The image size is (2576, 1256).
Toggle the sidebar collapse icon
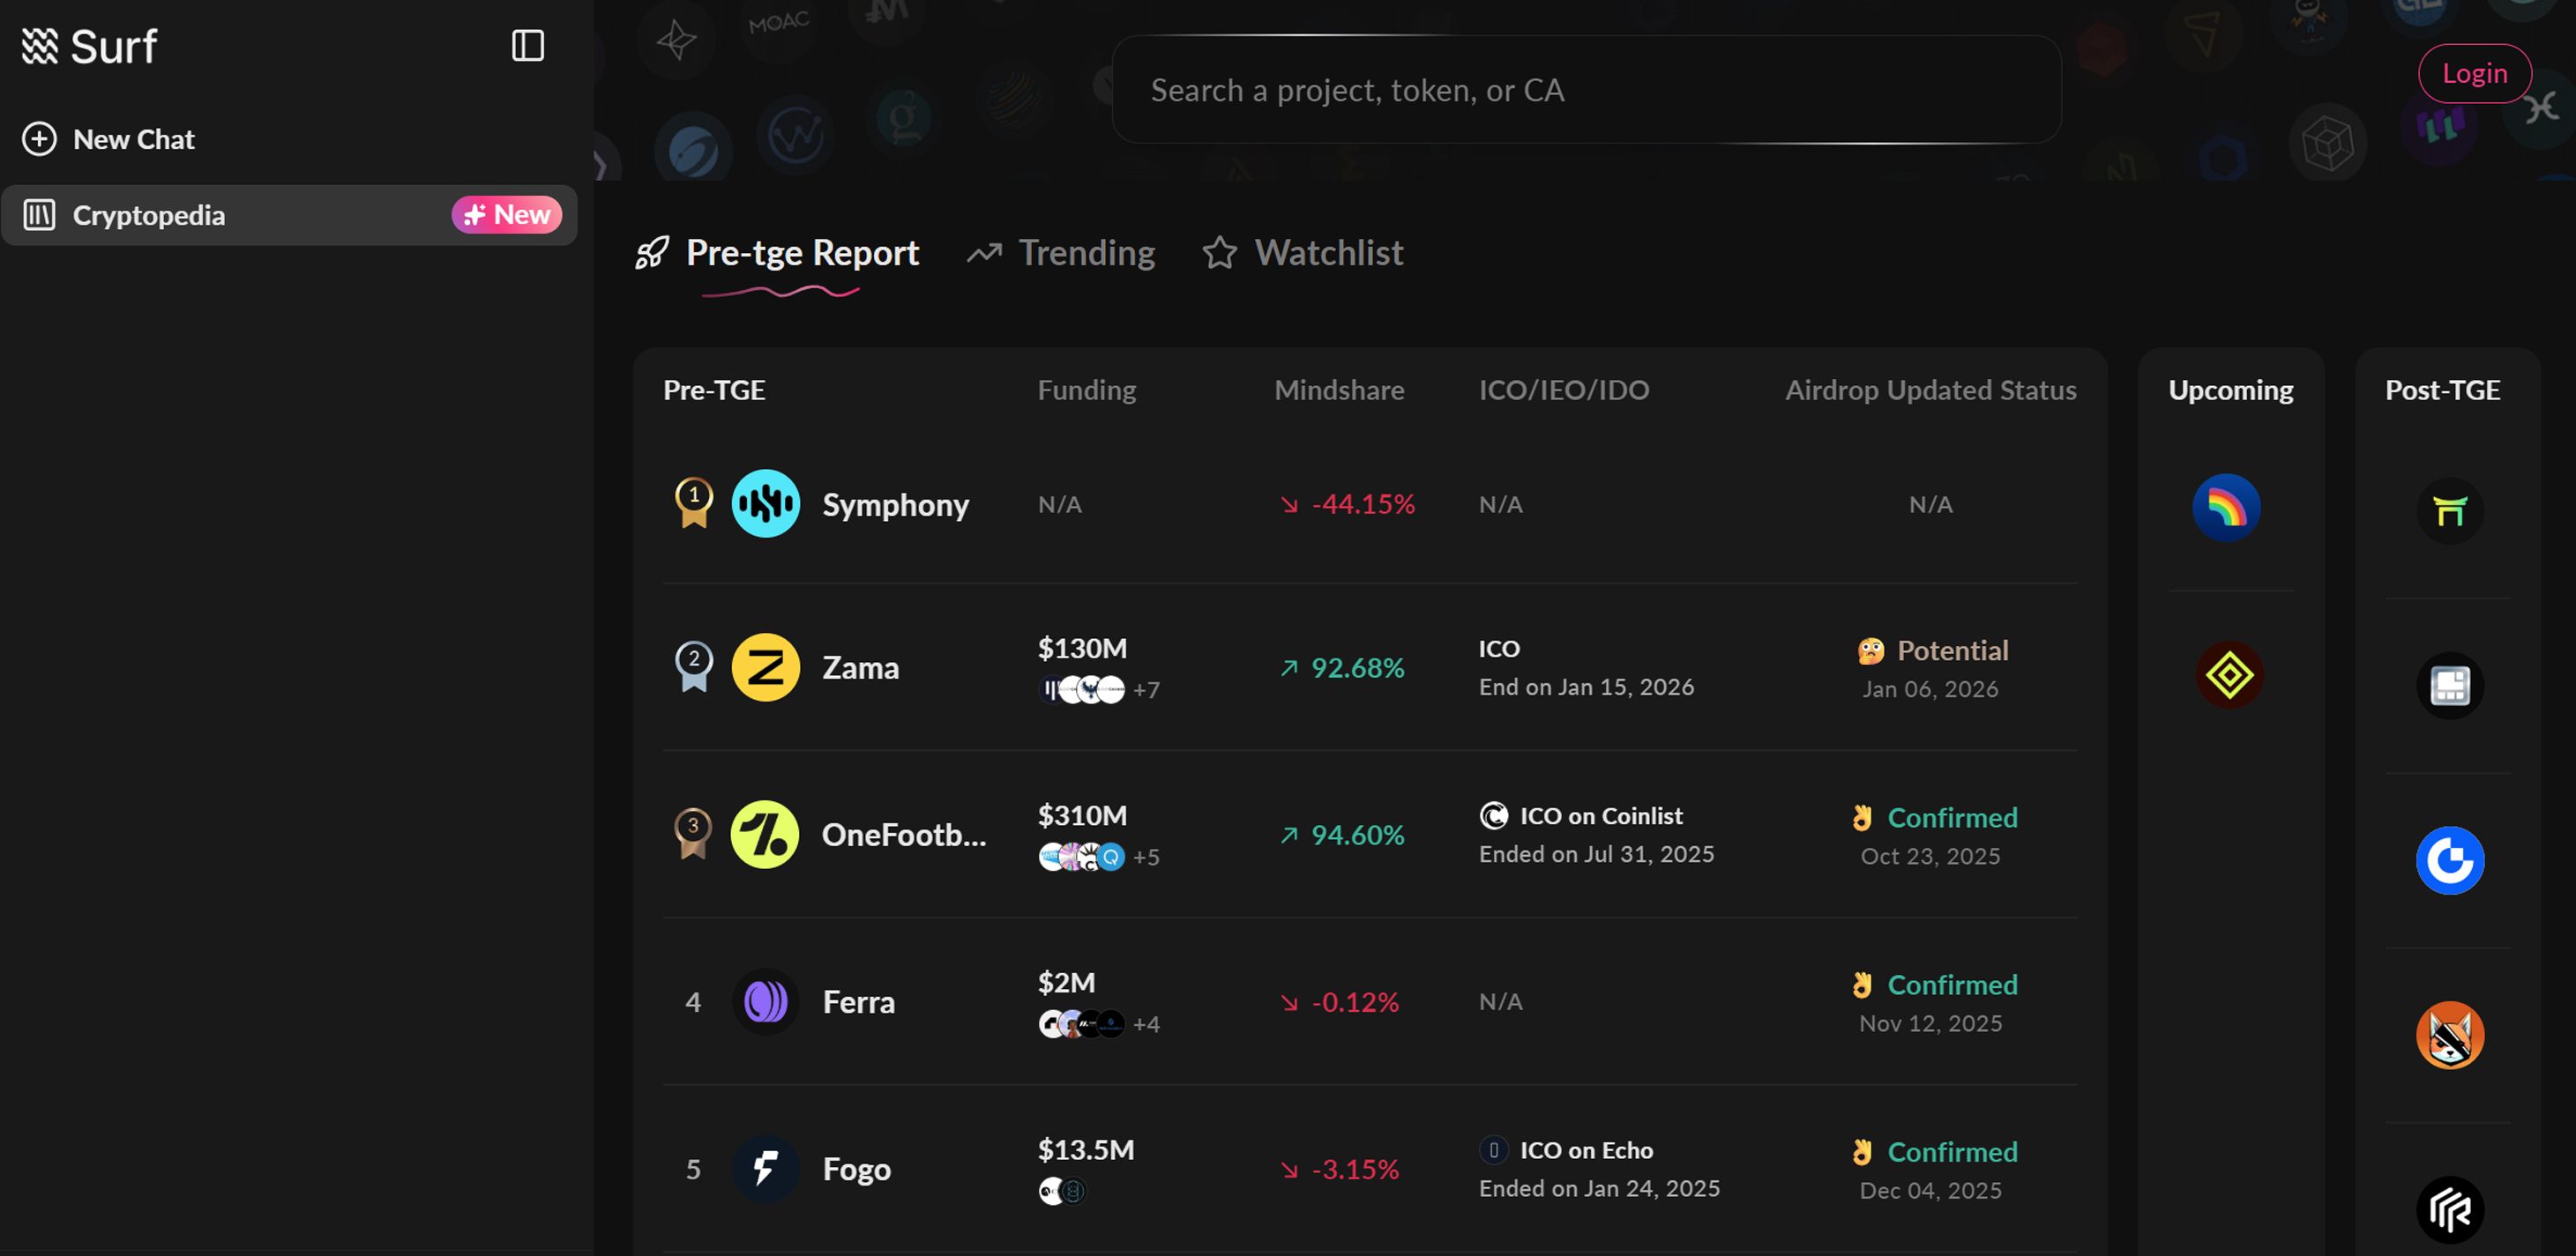(527, 46)
